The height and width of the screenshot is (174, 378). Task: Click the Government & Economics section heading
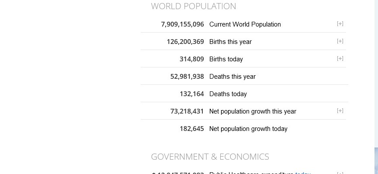210,157
